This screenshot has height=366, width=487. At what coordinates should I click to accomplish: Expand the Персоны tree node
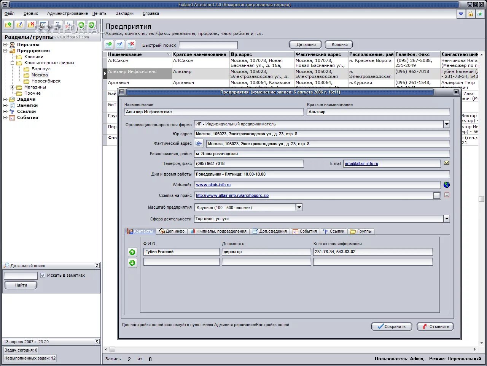point(5,44)
